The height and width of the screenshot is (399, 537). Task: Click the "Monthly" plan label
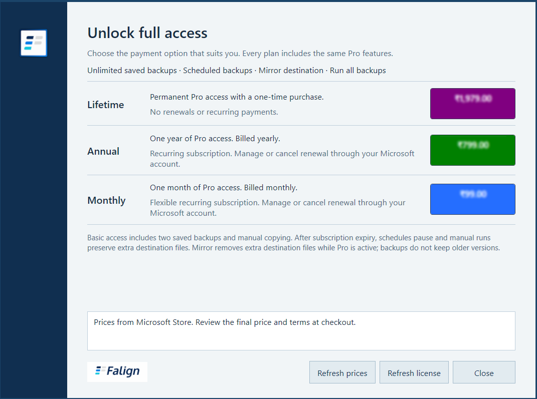pyautogui.click(x=106, y=200)
